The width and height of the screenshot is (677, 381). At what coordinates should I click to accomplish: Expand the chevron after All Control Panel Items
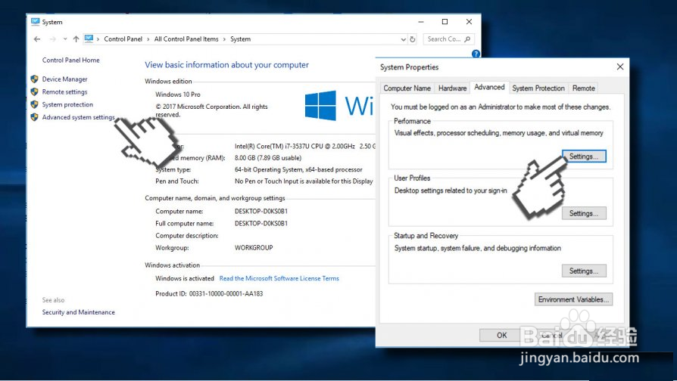pos(224,39)
